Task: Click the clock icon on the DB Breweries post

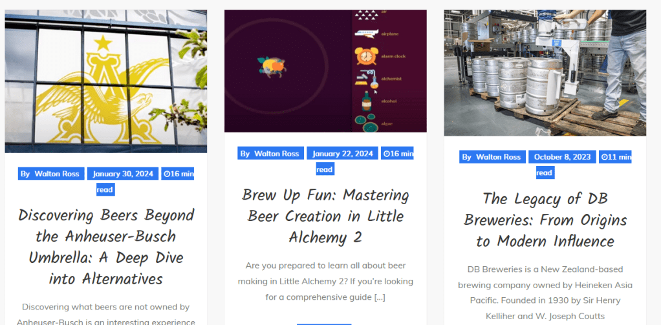Action: 604,157
